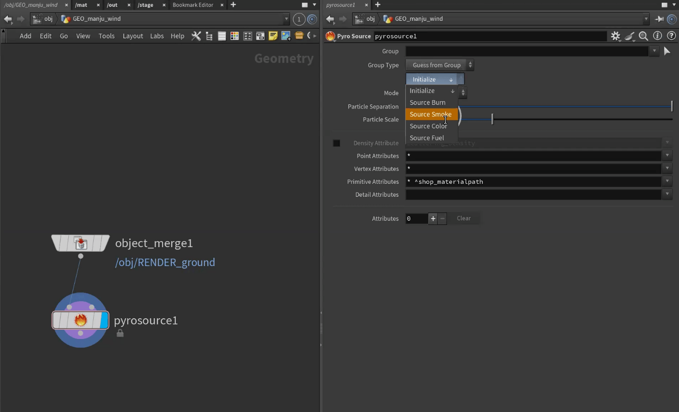The width and height of the screenshot is (679, 412).
Task: Expand the Point Attributes dropdown arrow
Action: (667, 156)
